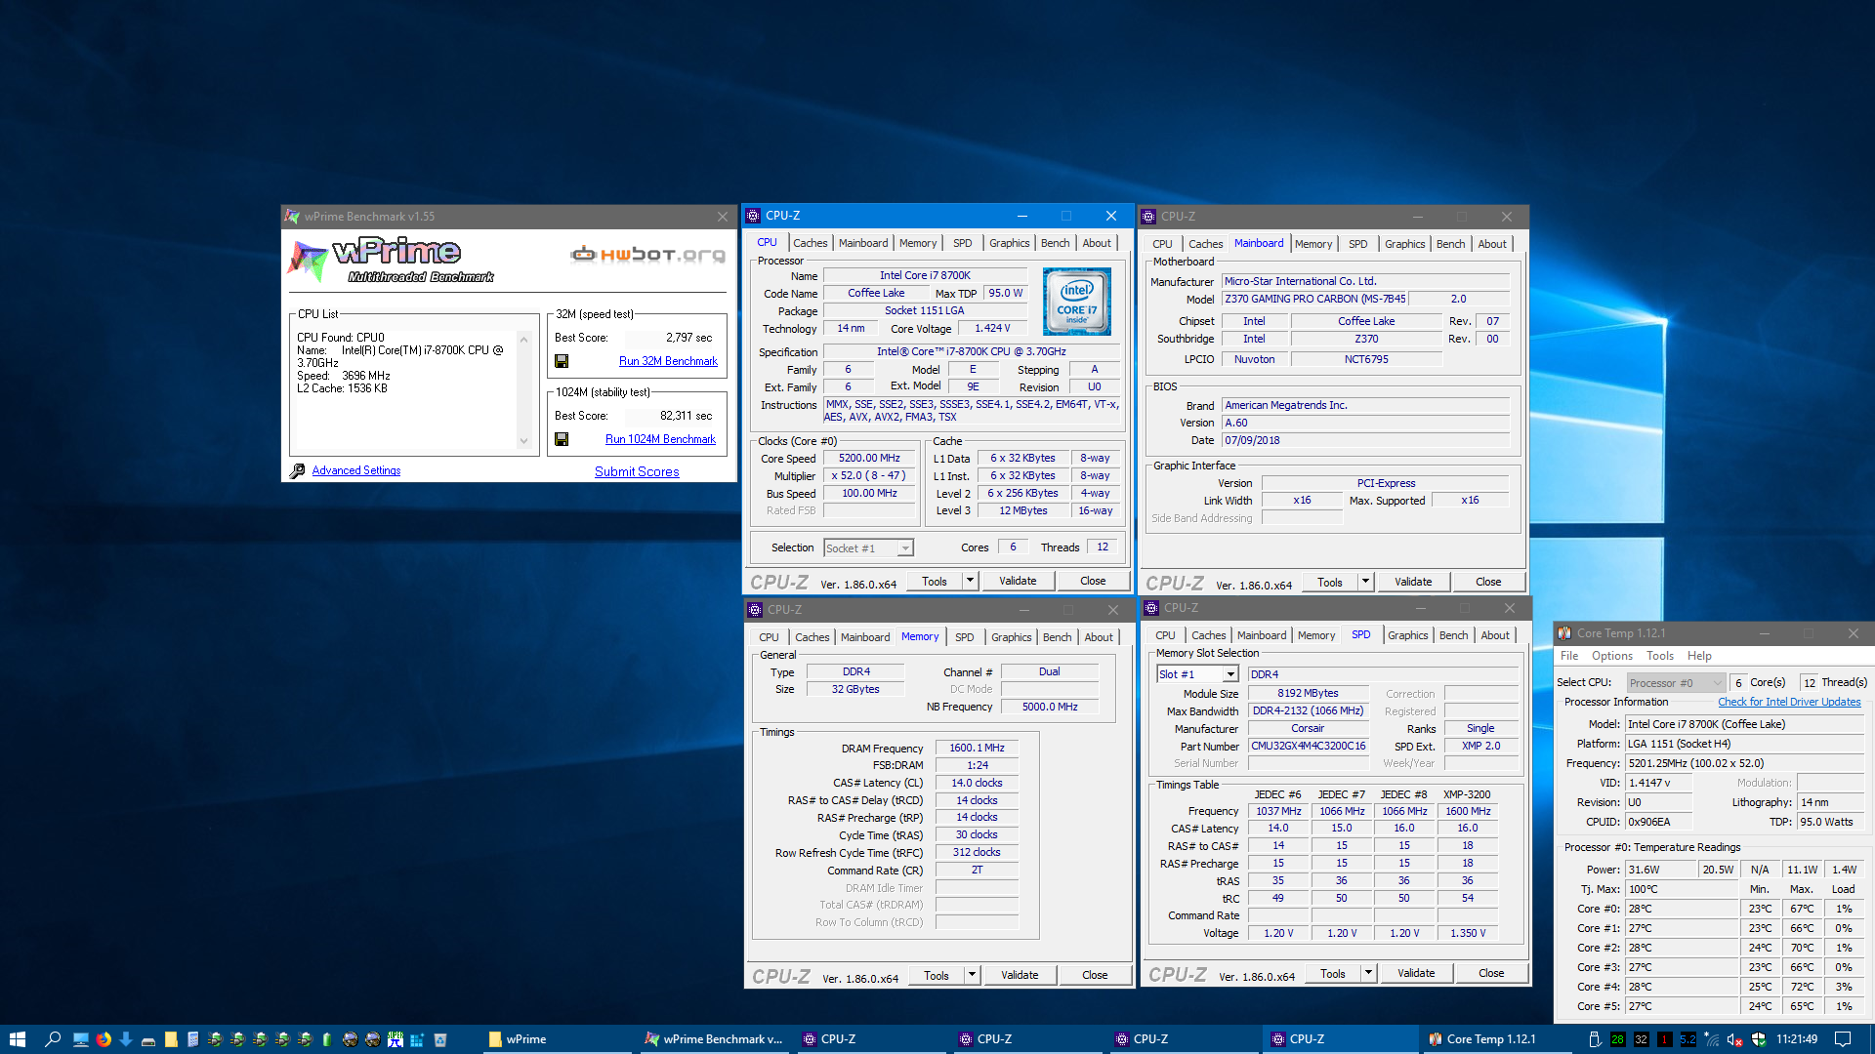Open the File menu in Core Temp

(1569, 656)
